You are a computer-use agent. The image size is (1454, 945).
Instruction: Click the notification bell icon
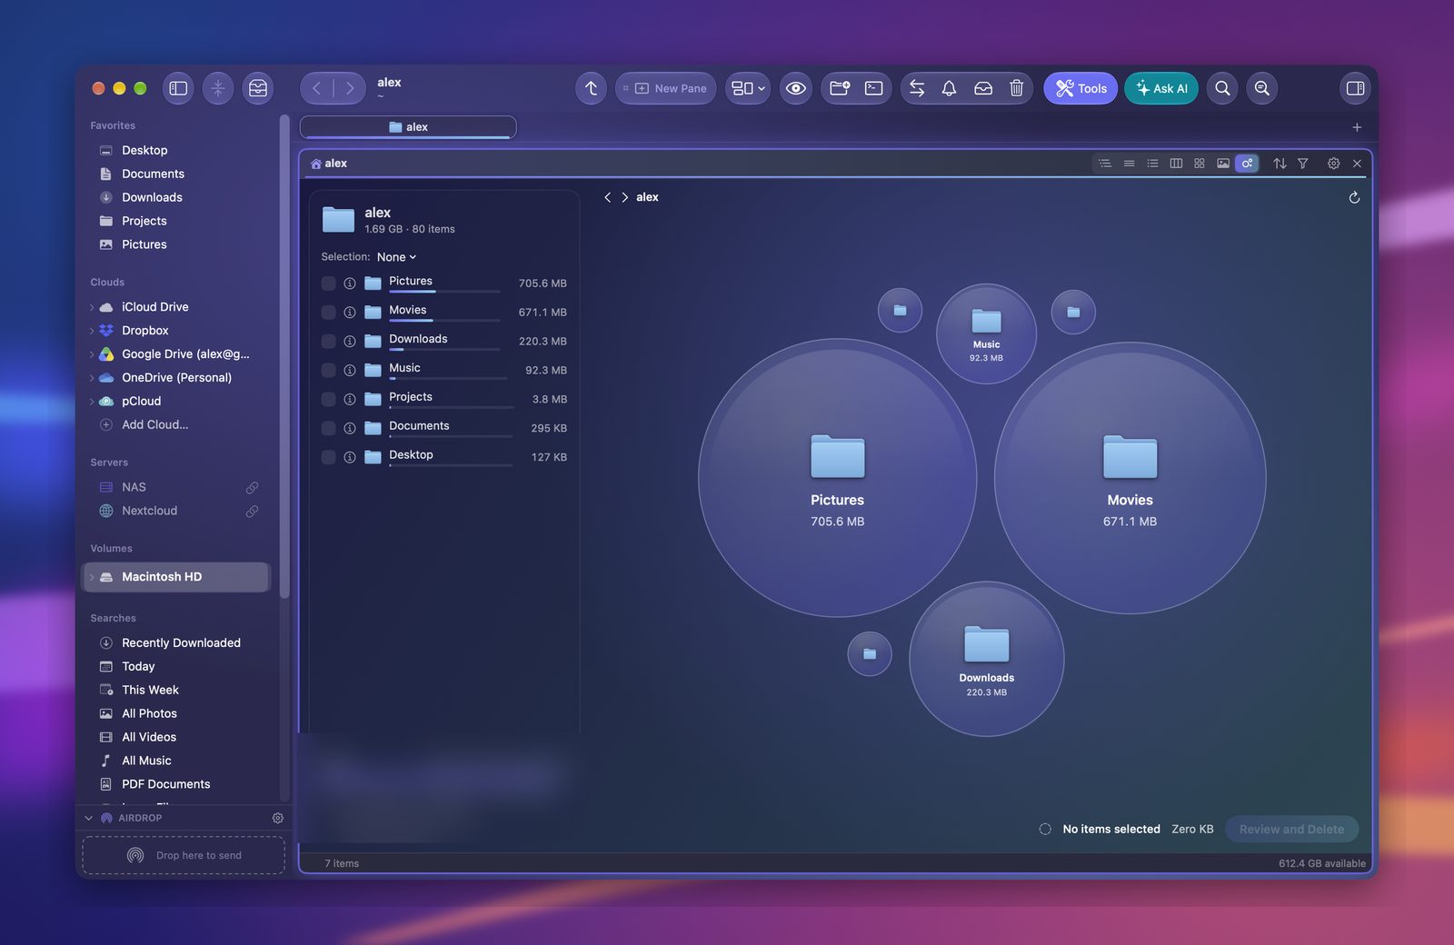click(949, 88)
